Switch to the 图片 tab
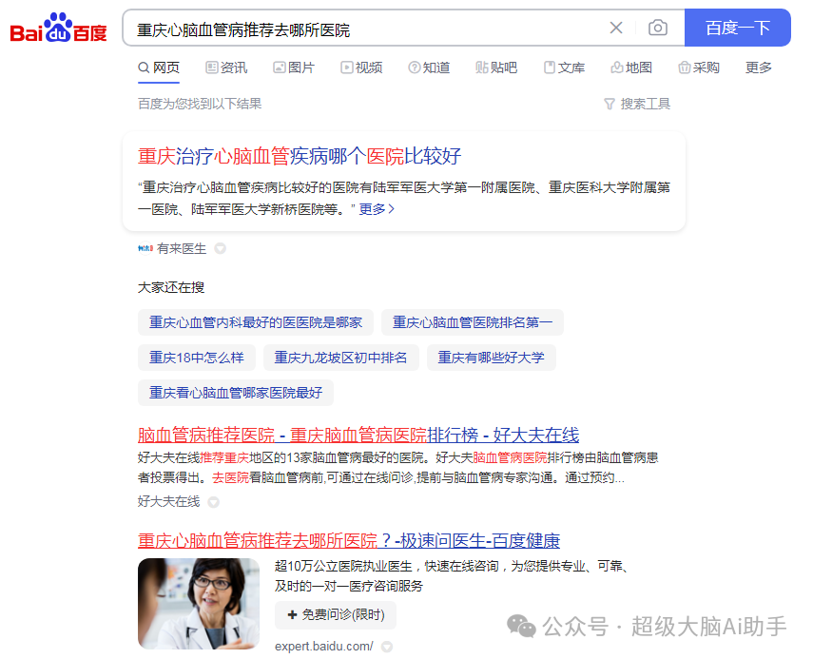 pos(294,68)
